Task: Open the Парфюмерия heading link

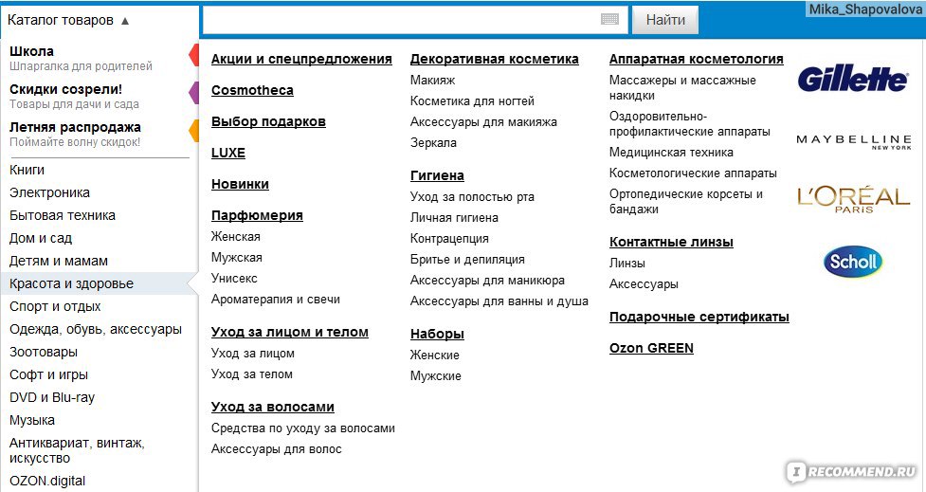Action: click(257, 215)
